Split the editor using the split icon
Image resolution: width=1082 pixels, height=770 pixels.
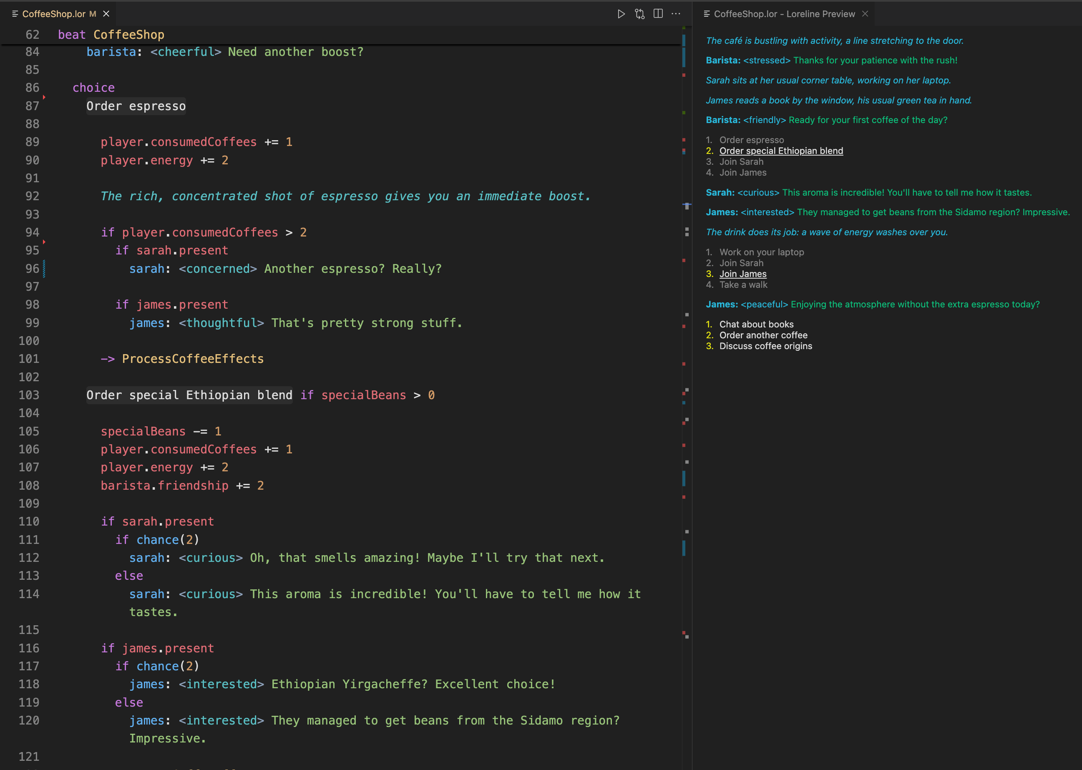[658, 14]
